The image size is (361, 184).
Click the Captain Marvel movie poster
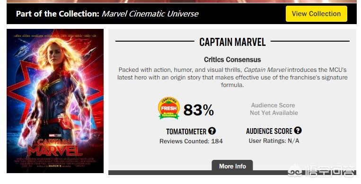55,101
